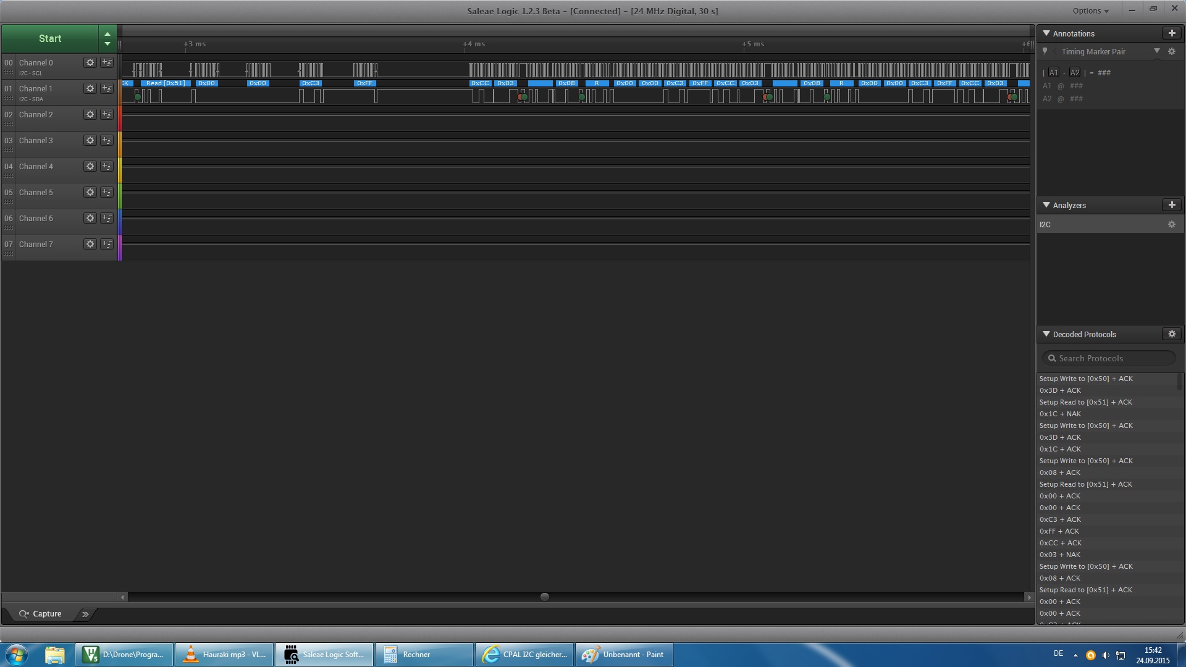Open Channel 3 settings gear
The height and width of the screenshot is (667, 1186).
(90, 140)
